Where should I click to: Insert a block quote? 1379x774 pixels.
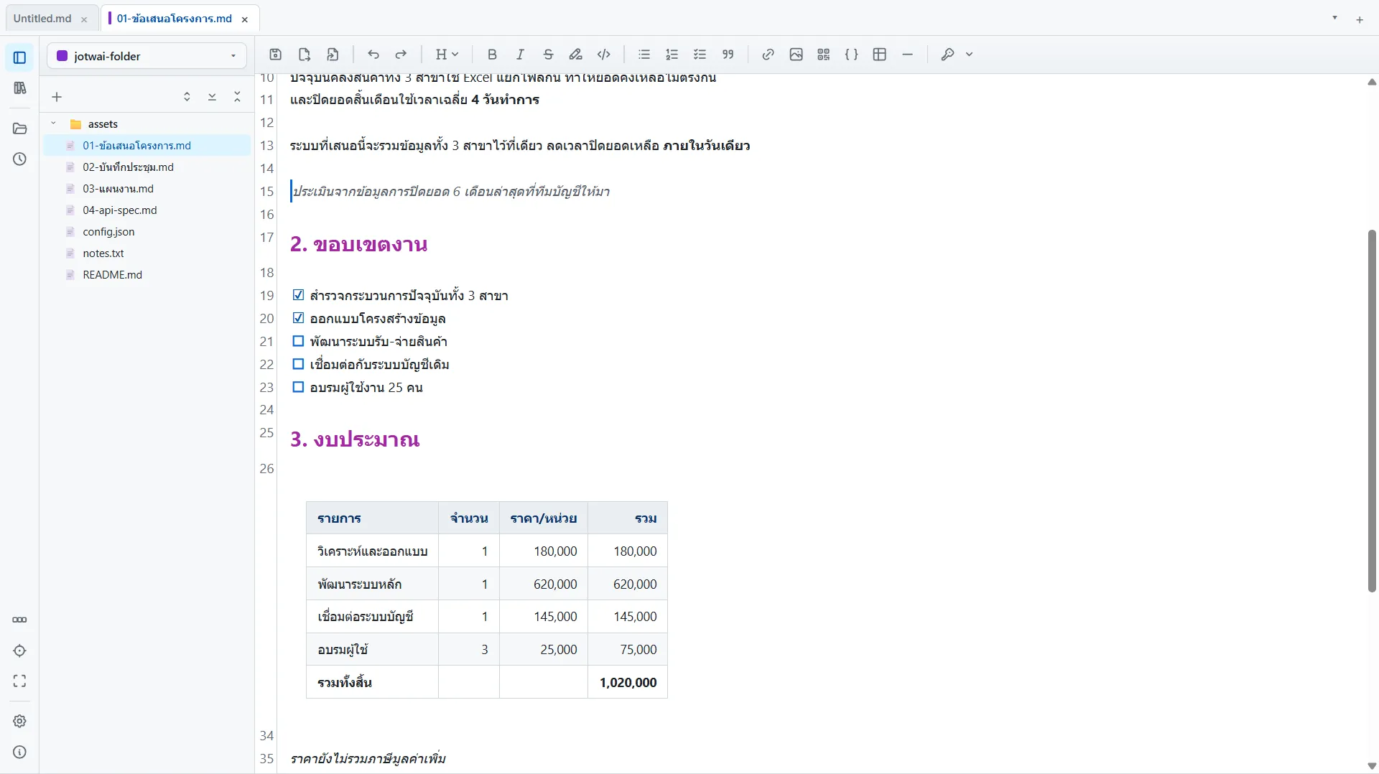728,55
